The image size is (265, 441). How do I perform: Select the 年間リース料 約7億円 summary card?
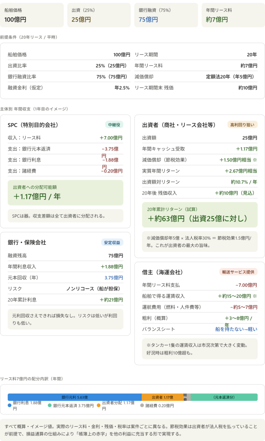[233, 15]
